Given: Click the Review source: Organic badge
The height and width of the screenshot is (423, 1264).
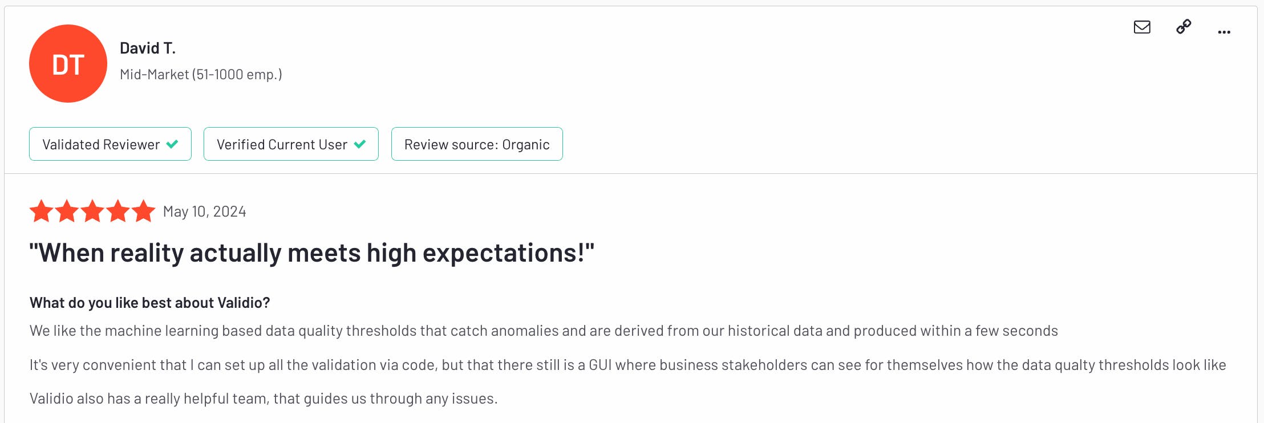Looking at the screenshot, I should click(x=477, y=144).
